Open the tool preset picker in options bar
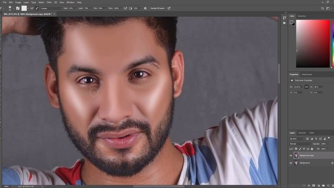The width and height of the screenshot is (334, 188). [2, 8]
